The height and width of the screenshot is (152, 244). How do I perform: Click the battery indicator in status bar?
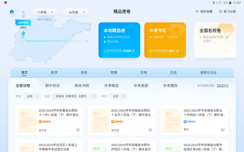click(x=232, y=3)
